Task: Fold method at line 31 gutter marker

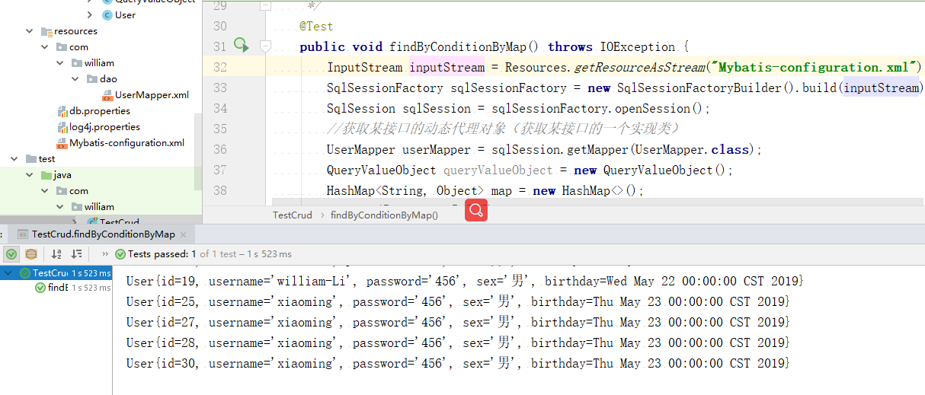Action: pos(265,46)
